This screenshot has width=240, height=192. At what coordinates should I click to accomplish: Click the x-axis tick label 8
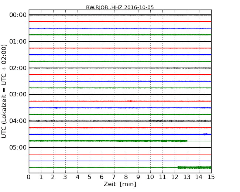pos(126,177)
